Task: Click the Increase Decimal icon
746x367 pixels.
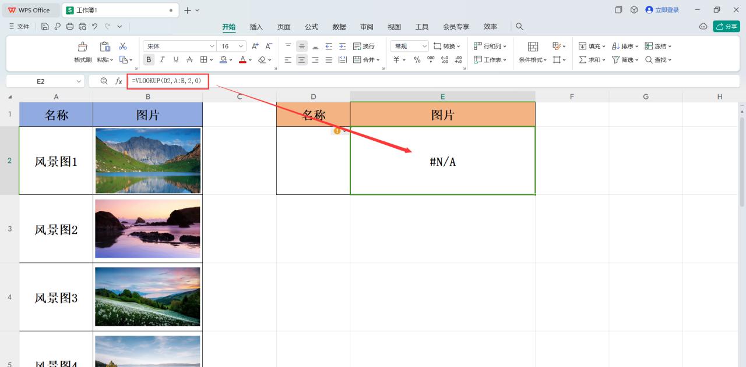Action: pos(445,59)
